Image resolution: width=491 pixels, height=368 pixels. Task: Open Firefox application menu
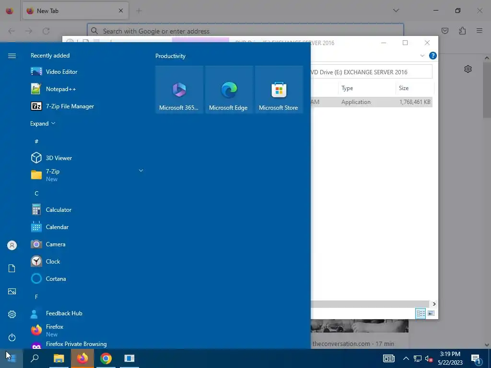(479, 31)
